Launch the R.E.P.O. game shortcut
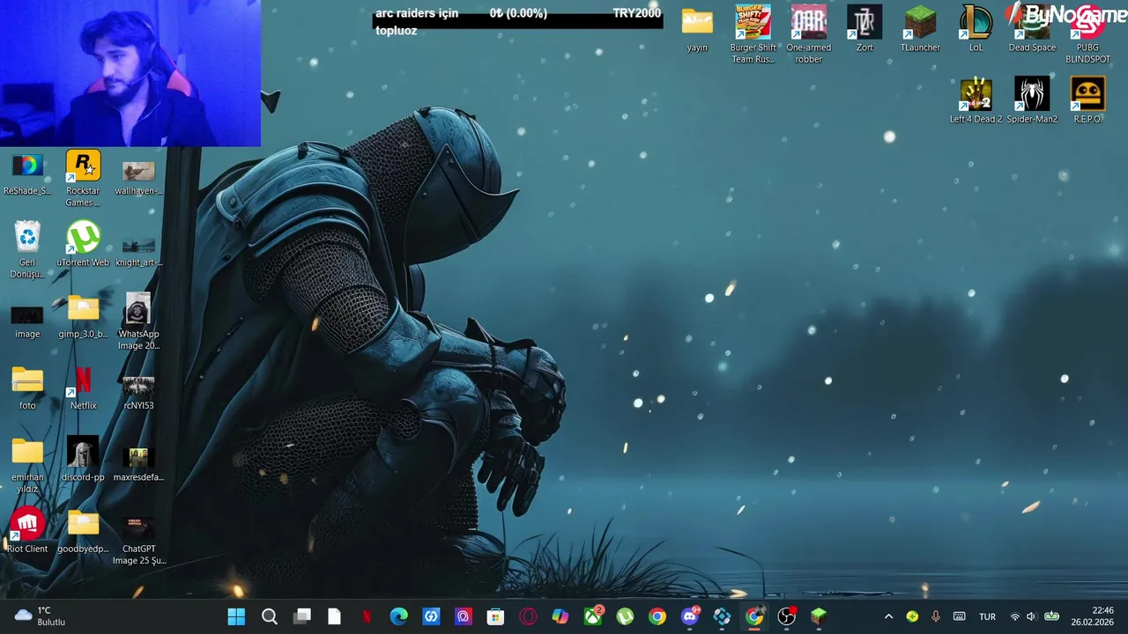 pos(1087,100)
